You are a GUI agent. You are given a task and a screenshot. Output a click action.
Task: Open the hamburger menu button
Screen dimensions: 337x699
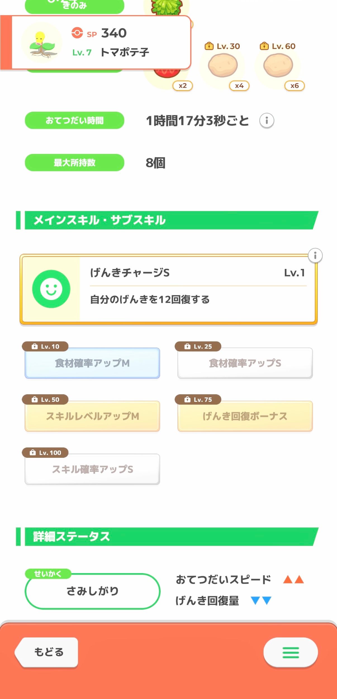291,653
